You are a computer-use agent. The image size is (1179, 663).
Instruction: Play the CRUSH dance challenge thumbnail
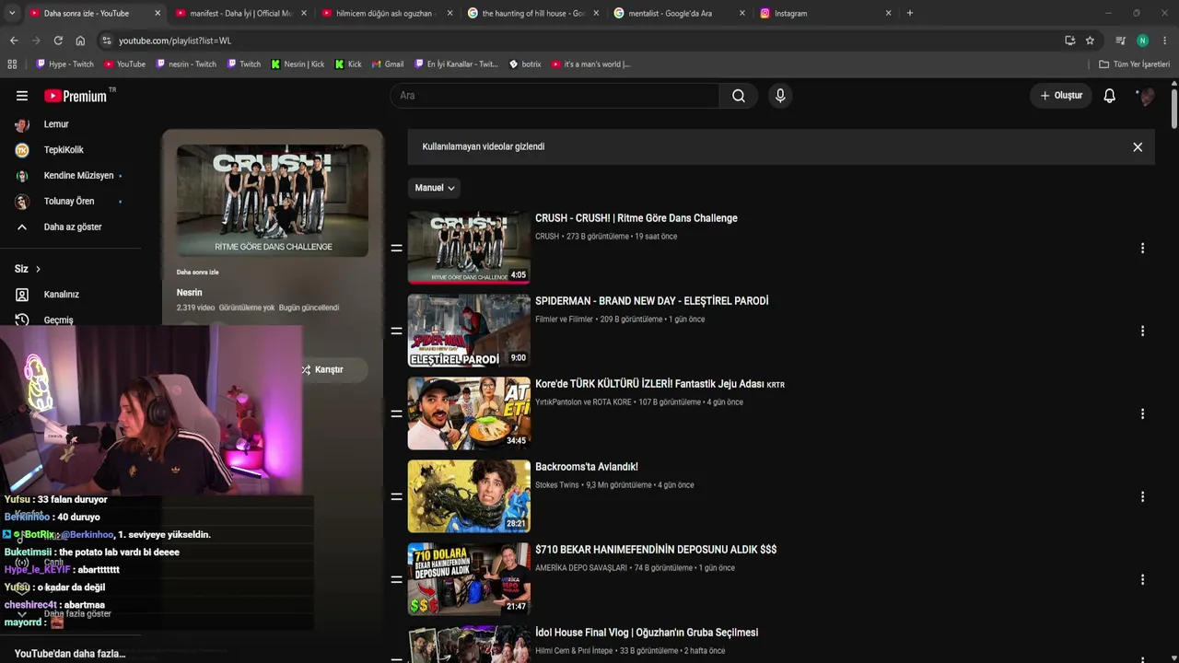click(469, 248)
